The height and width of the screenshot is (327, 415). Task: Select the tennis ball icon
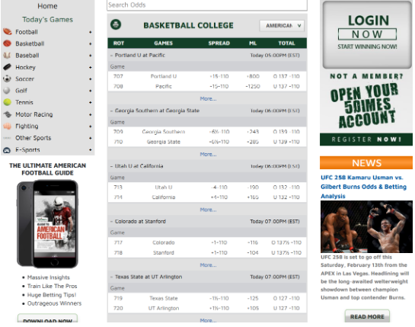tap(7, 102)
